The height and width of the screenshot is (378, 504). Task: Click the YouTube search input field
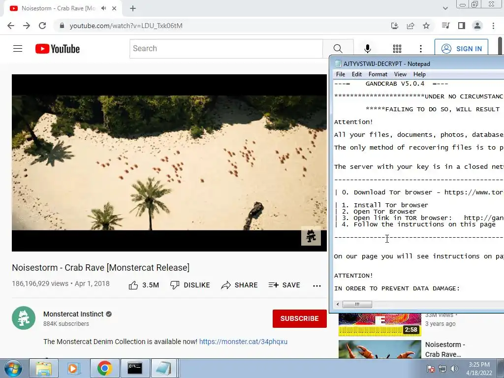pos(226,49)
